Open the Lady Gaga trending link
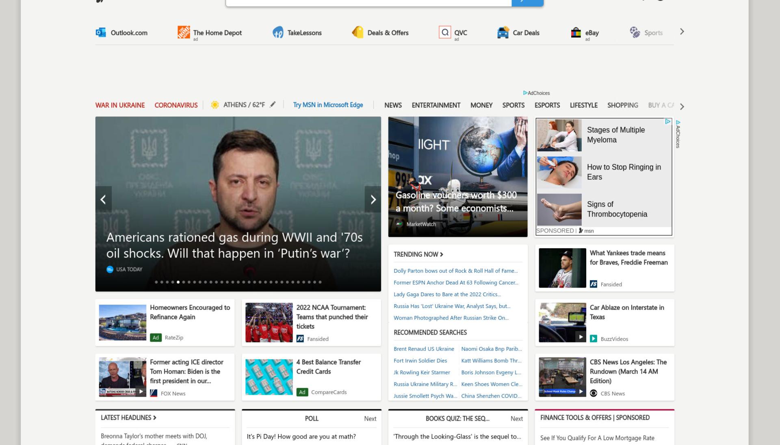 (447, 294)
